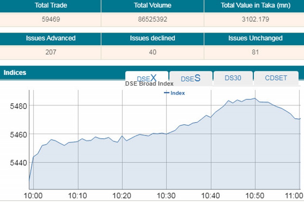
Task: Click the Total Trade header cell
Action: pos(50,6)
